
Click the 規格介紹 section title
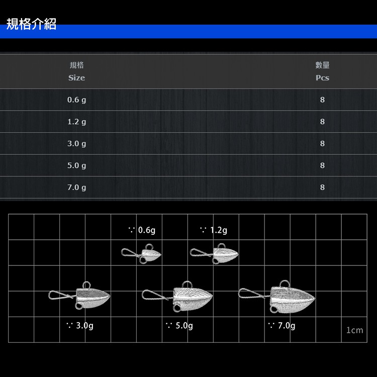point(31,24)
